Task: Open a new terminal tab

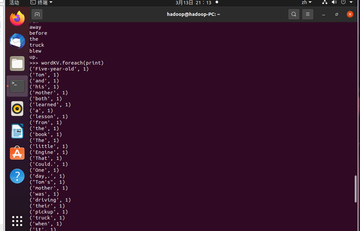Action: pyautogui.click(x=37, y=14)
